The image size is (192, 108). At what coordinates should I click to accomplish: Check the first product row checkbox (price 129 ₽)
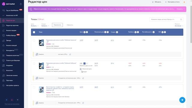pyautogui.click(x=34, y=40)
